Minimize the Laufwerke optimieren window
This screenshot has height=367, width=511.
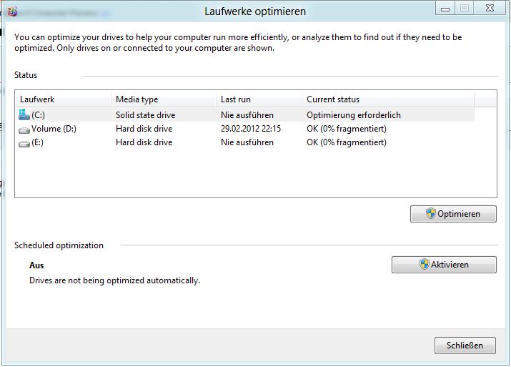pyautogui.click(x=445, y=9)
